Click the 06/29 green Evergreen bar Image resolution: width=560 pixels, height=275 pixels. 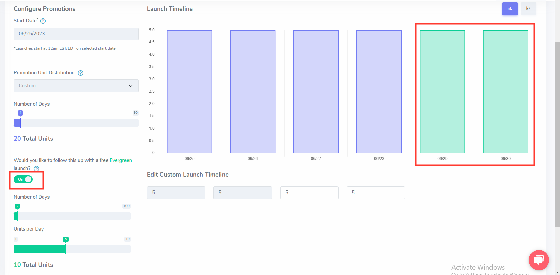click(x=442, y=92)
